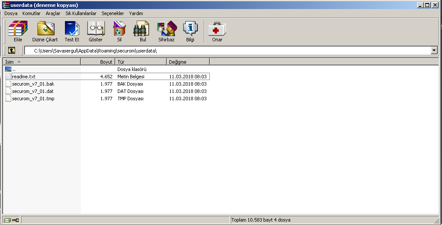Click the WinRAR title bar icon
The image size is (442, 225).
(x=6, y=5)
